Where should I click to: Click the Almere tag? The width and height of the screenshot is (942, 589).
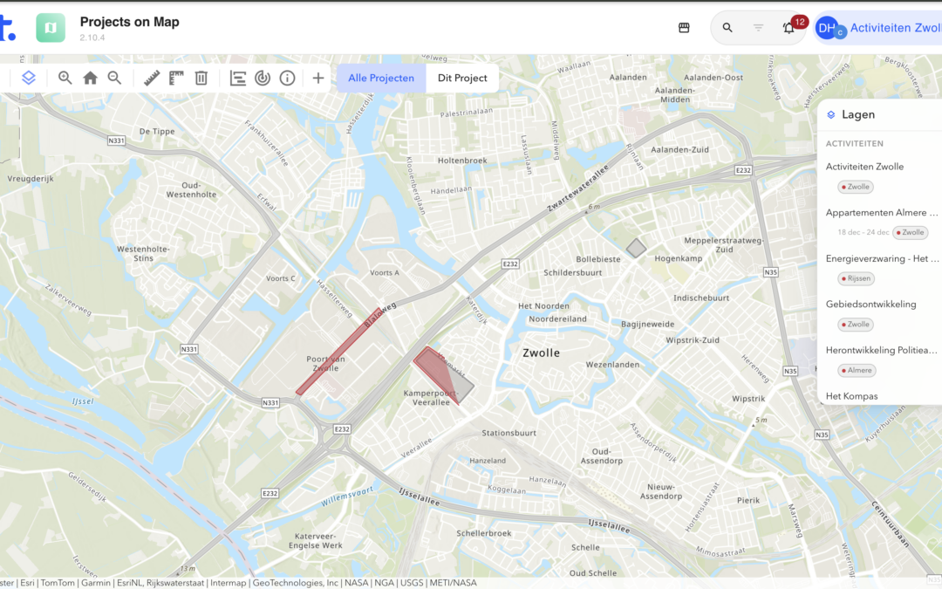click(857, 370)
